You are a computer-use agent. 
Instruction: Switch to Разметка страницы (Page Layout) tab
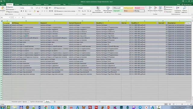coord(27,5)
